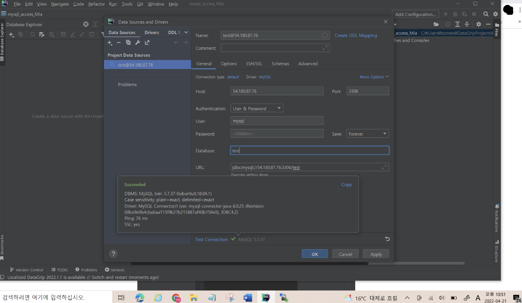Expand the URL field with its arrows icon
The image size is (522, 303).
pos(384,167)
